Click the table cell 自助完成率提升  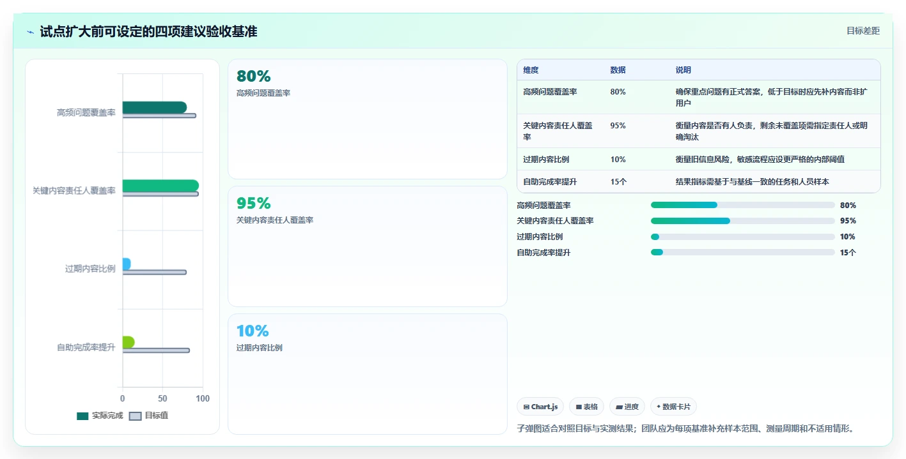(550, 182)
